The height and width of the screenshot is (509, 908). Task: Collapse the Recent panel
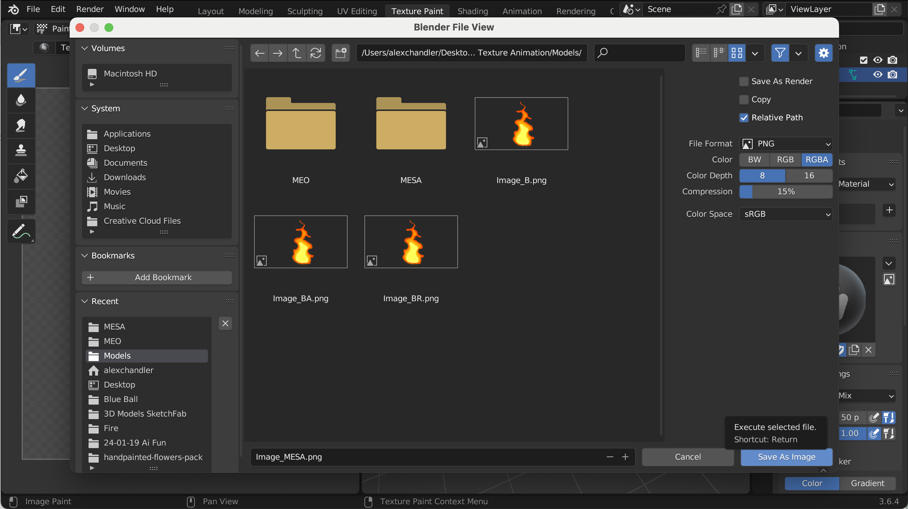pos(85,301)
